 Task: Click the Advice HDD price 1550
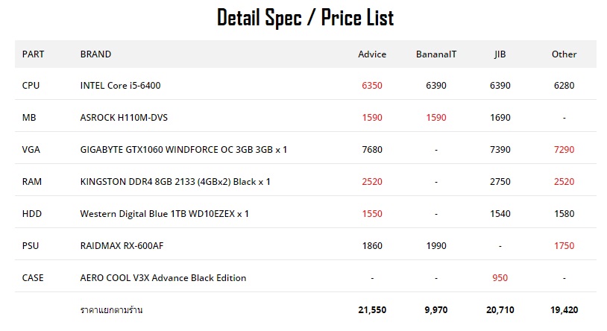[x=372, y=214]
